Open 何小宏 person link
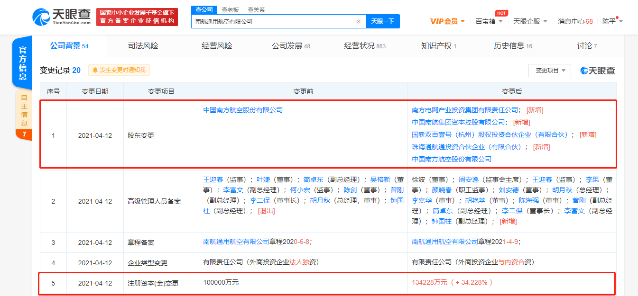Viewport: 638px width, 296px height. (x=300, y=190)
